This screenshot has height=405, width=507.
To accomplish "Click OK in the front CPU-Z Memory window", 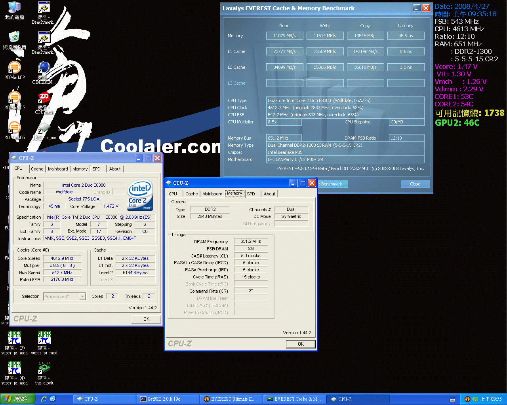I will (301, 344).
